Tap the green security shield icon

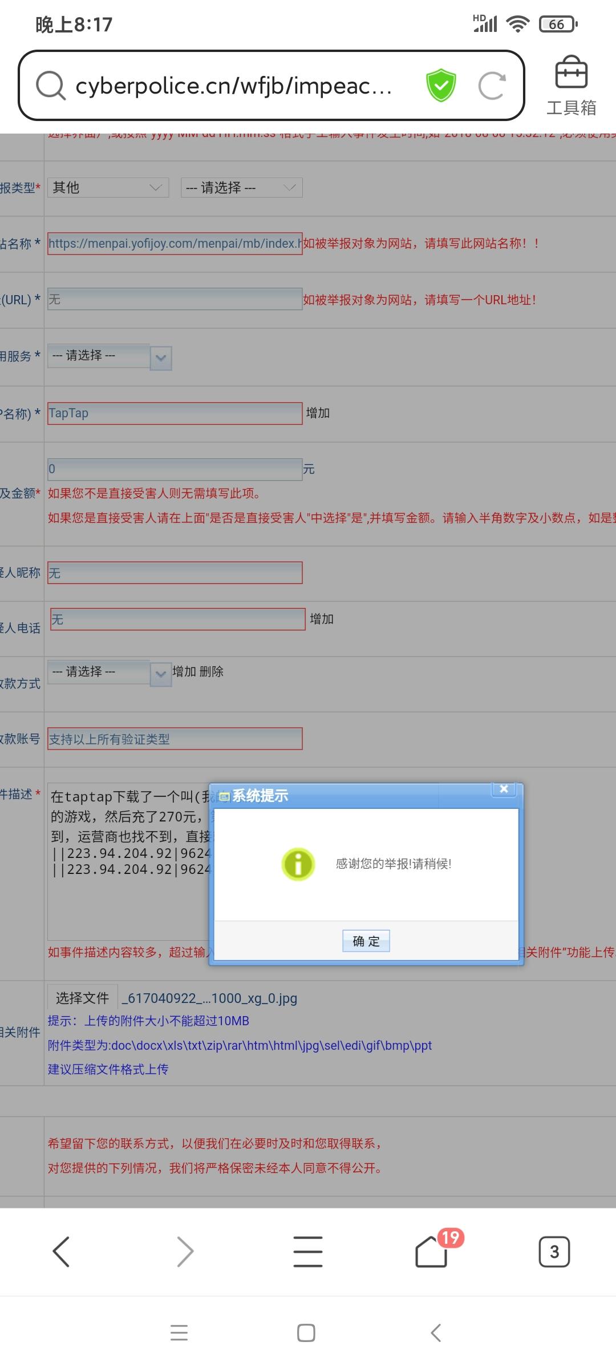[441, 86]
